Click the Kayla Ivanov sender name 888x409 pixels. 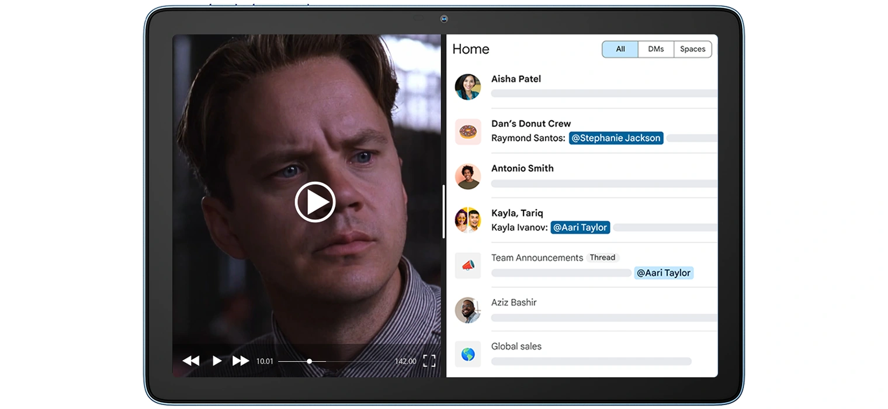click(519, 227)
